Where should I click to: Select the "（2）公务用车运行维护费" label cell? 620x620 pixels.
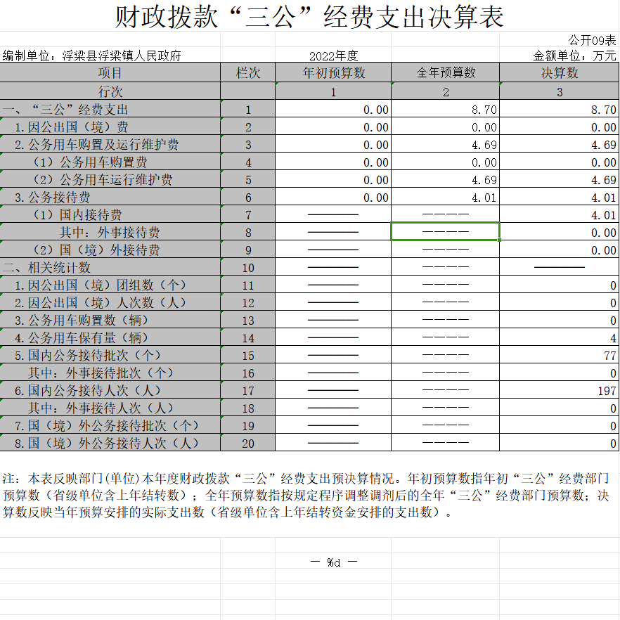click(x=103, y=180)
